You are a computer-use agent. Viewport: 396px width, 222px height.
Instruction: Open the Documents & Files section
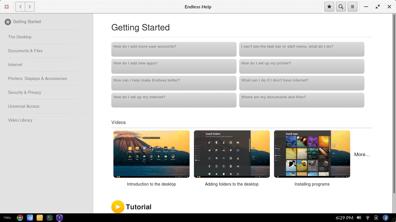click(x=46, y=51)
